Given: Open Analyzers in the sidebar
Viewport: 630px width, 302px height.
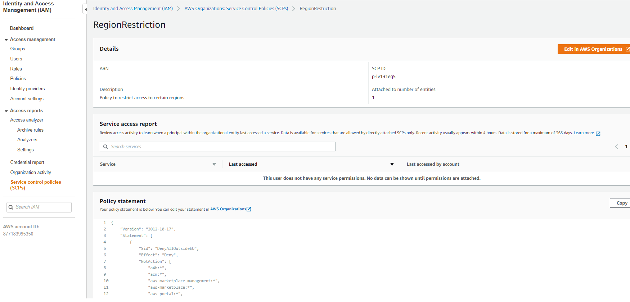Looking at the screenshot, I should point(27,140).
